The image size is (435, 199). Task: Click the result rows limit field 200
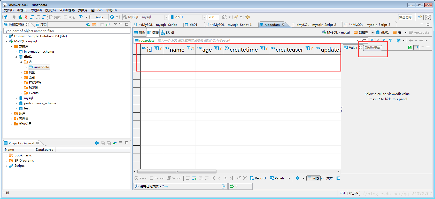pyautogui.click(x=213, y=17)
